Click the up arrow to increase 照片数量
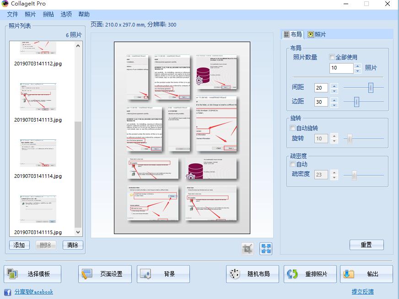This screenshot has height=299, width=399. click(x=357, y=65)
